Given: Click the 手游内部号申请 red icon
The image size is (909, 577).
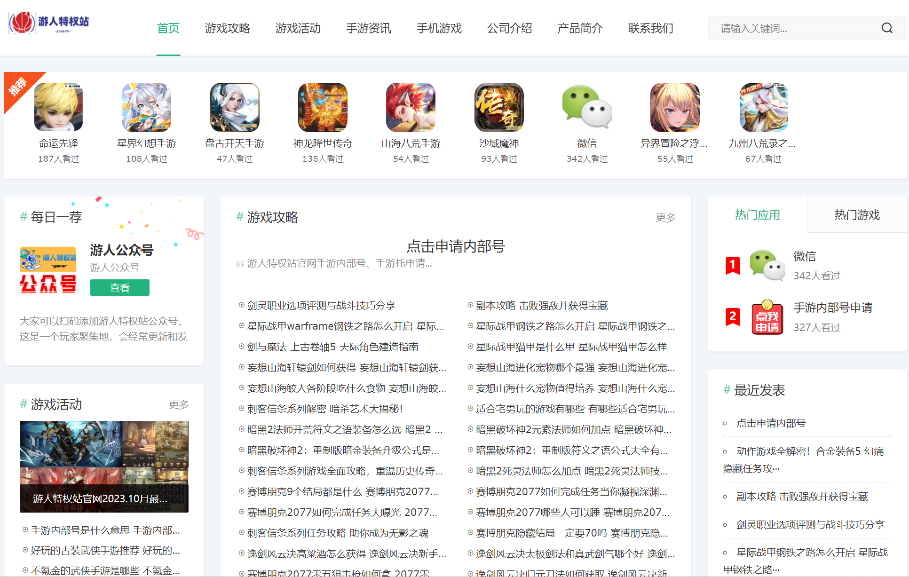Looking at the screenshot, I should click(767, 317).
